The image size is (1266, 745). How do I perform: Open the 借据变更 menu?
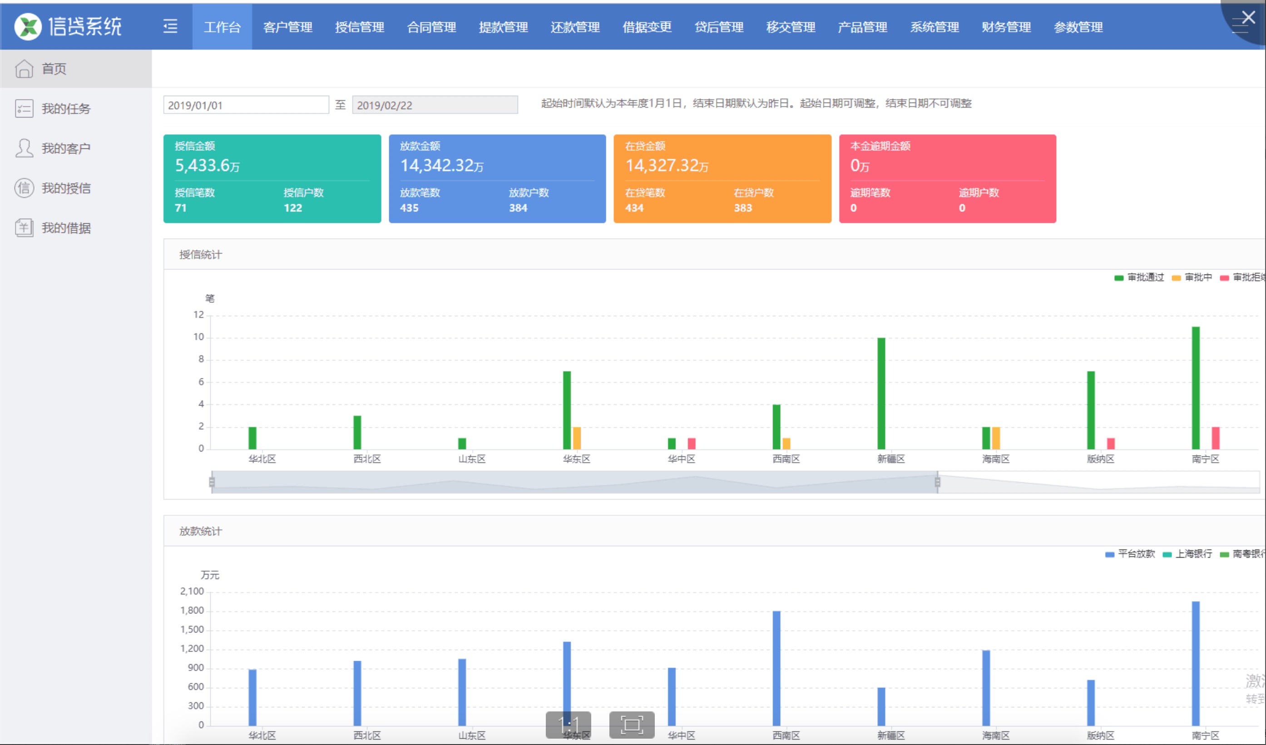coord(647,27)
